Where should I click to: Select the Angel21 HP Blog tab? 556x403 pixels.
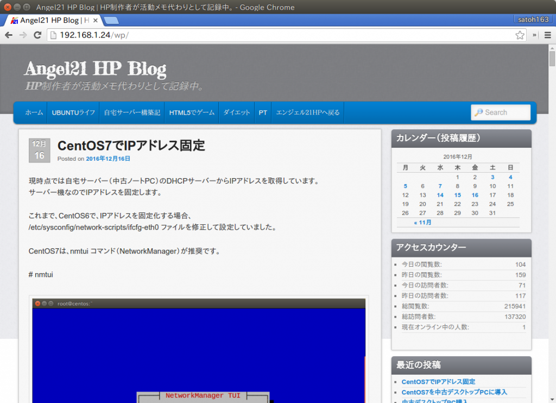(53, 21)
